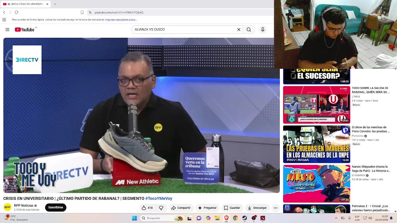Submit search with the magnifier icon
The height and width of the screenshot is (223, 397).
[x=249, y=29]
